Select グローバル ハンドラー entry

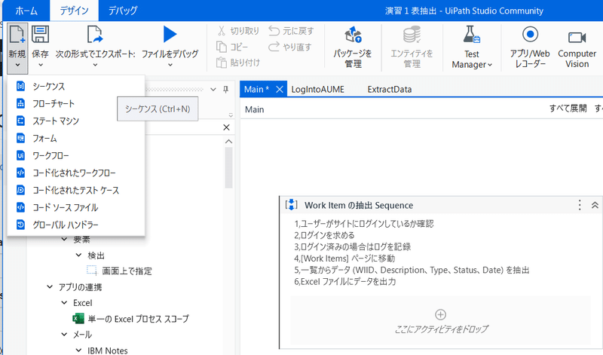coord(76,225)
